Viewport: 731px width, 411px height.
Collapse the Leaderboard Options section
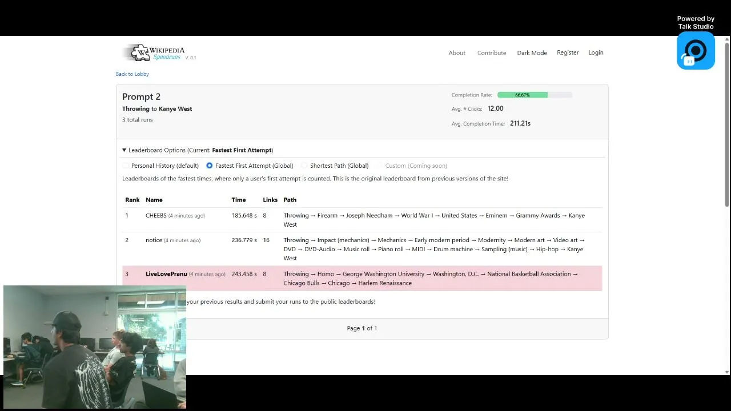pyautogui.click(x=198, y=150)
